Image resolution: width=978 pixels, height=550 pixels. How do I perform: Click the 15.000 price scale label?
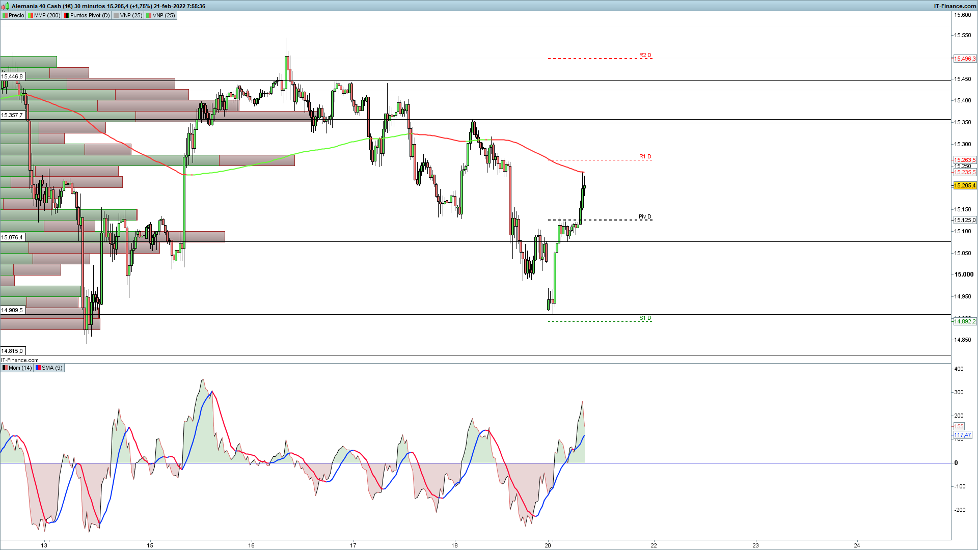pos(963,274)
